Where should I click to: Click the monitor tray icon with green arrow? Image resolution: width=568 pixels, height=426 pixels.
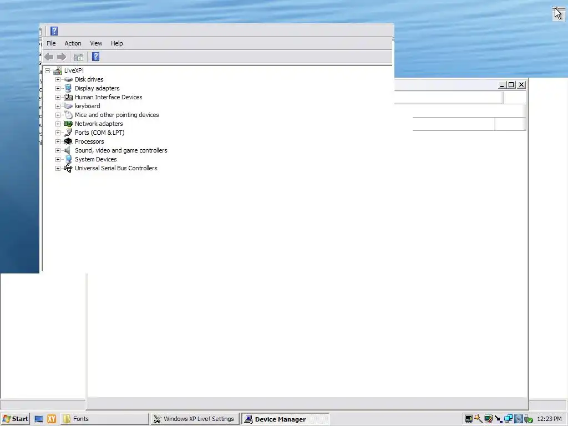coord(469,419)
